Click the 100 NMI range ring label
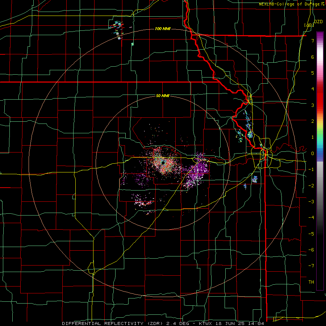This screenshot has width=326, height=326. [163, 29]
